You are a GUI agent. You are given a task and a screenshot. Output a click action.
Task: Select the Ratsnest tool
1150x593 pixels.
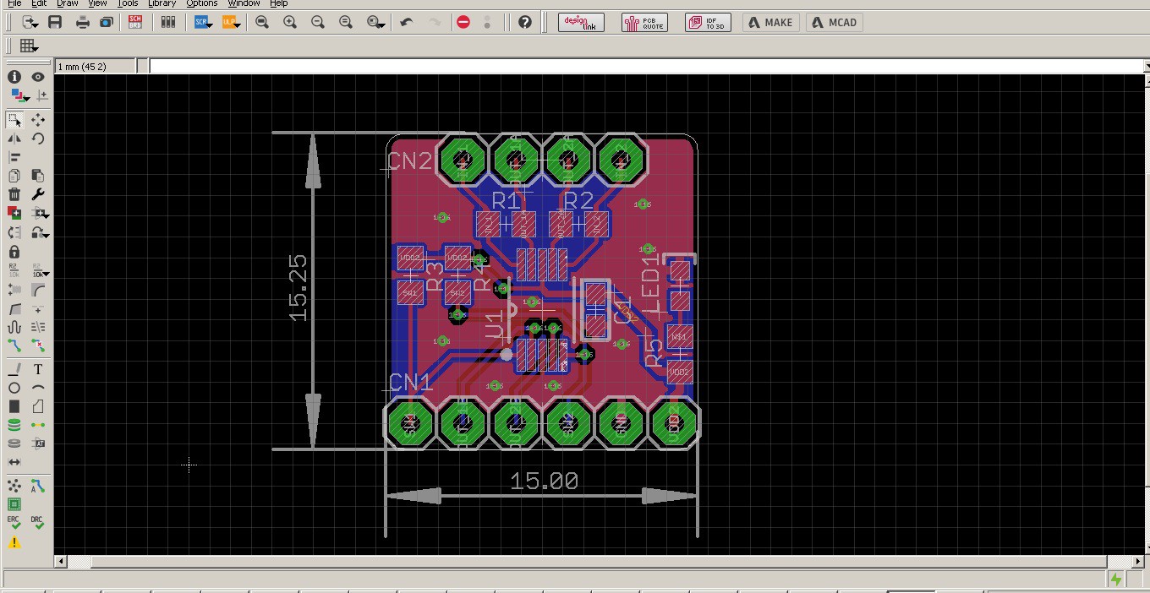[14, 486]
